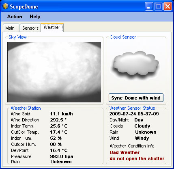174x169 pixels.
Task: Minimize the ScopeDome window
Action: click(148, 6)
